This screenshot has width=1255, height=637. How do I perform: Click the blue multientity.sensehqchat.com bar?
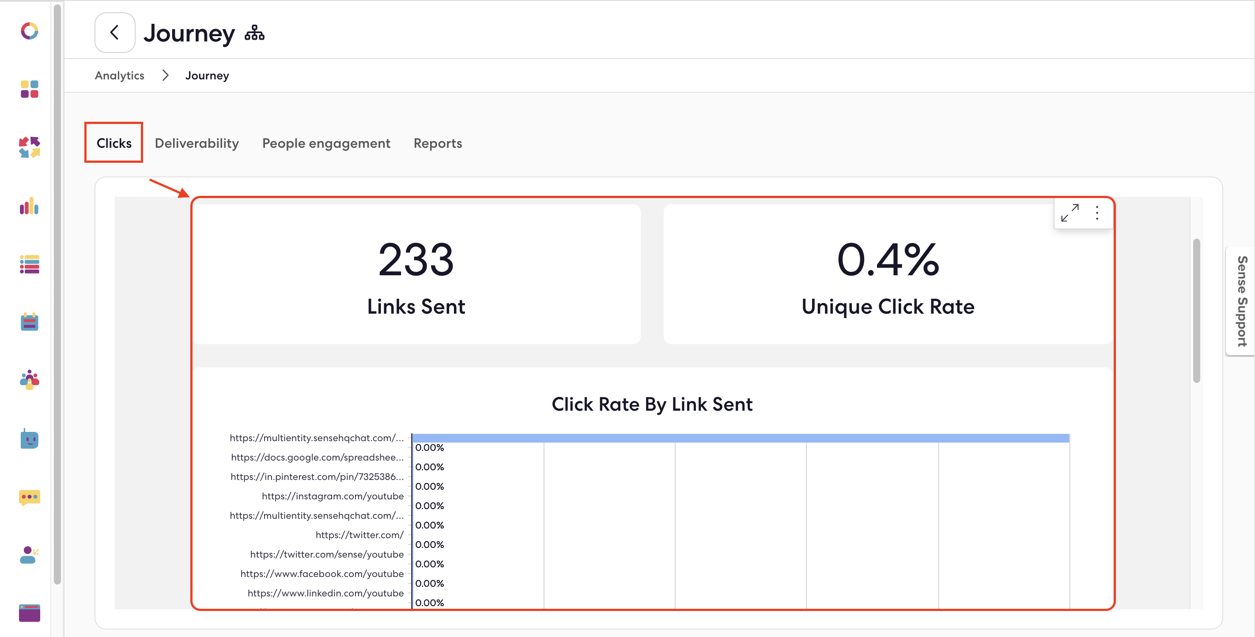click(x=731, y=438)
